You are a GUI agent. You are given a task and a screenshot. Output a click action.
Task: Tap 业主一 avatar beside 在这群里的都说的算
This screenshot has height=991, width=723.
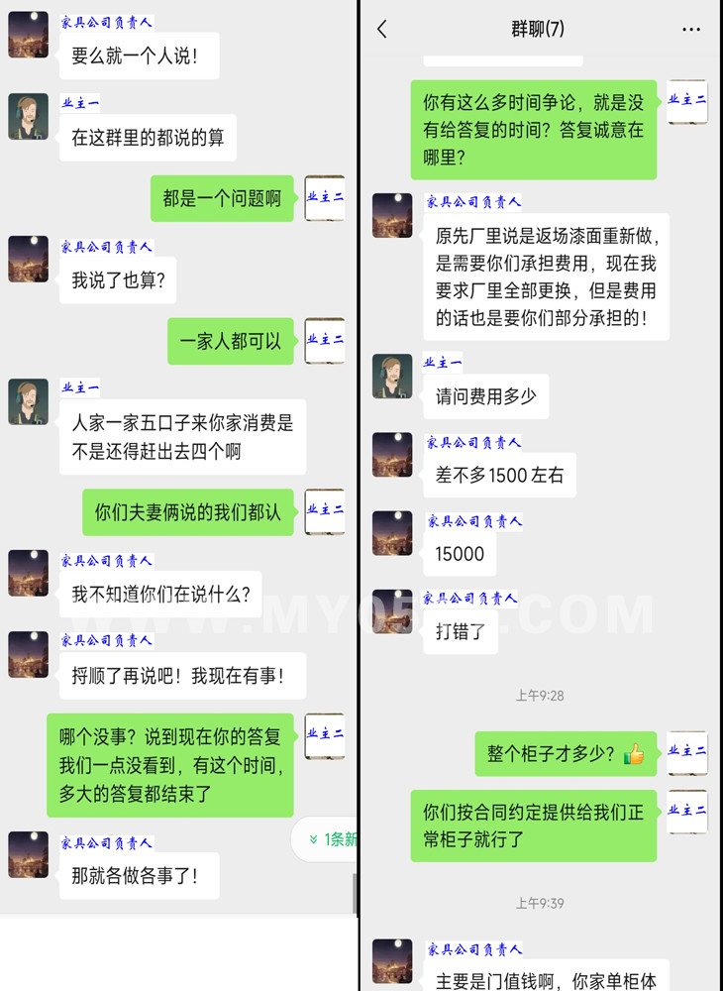pyautogui.click(x=29, y=116)
